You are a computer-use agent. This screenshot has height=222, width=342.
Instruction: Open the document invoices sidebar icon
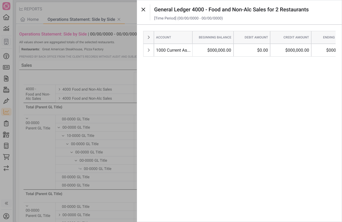[x=6, y=78]
